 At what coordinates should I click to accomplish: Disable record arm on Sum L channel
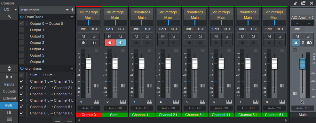tap(110, 43)
